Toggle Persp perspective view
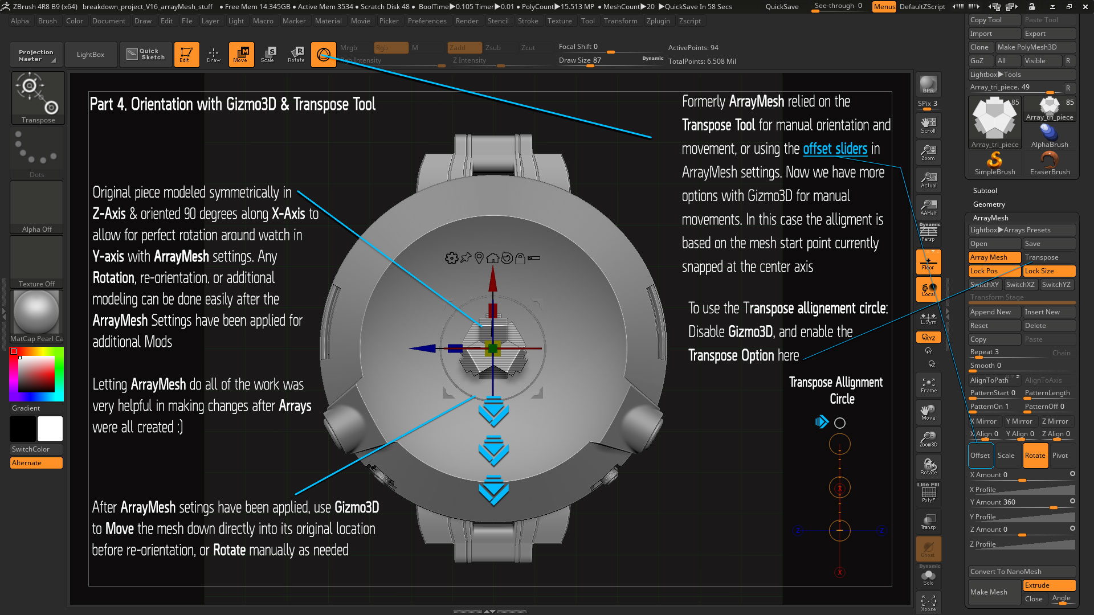 [928, 233]
